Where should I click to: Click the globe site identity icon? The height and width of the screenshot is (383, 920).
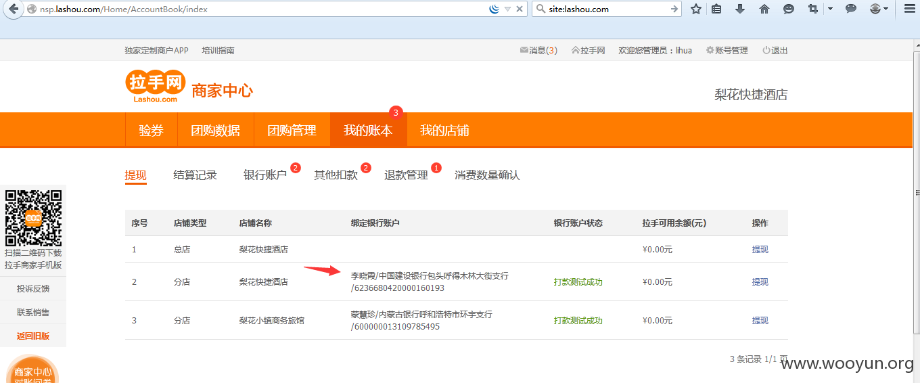31,9
